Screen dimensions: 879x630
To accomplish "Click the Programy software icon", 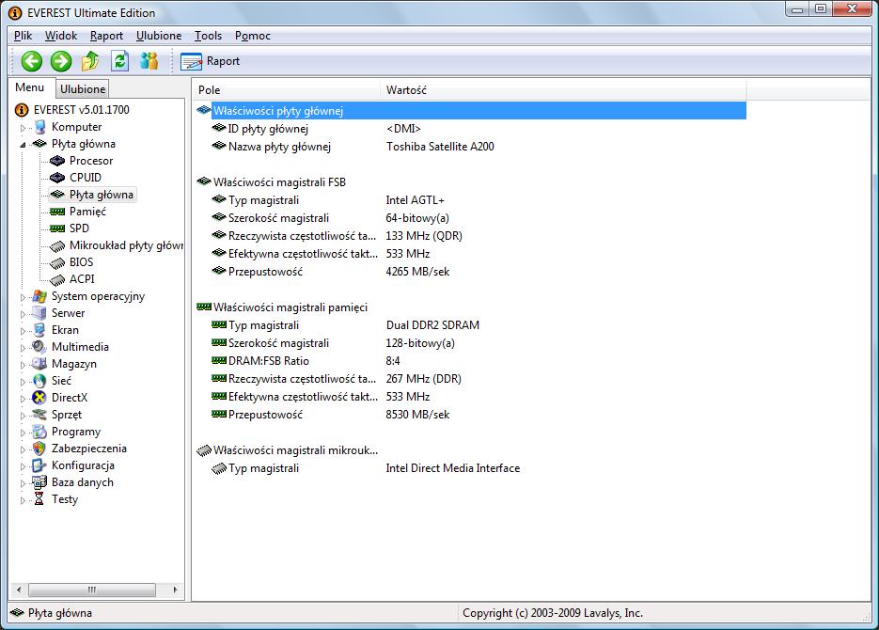I will 39,433.
